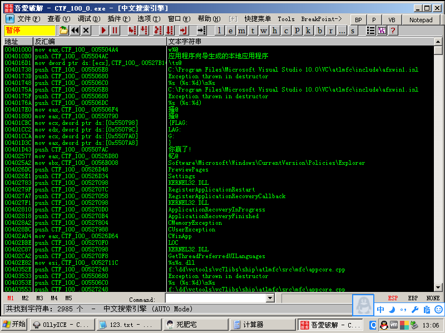Select the M1 memory bookmark
Screen dimensions: 445x333
click(x=11, y=298)
